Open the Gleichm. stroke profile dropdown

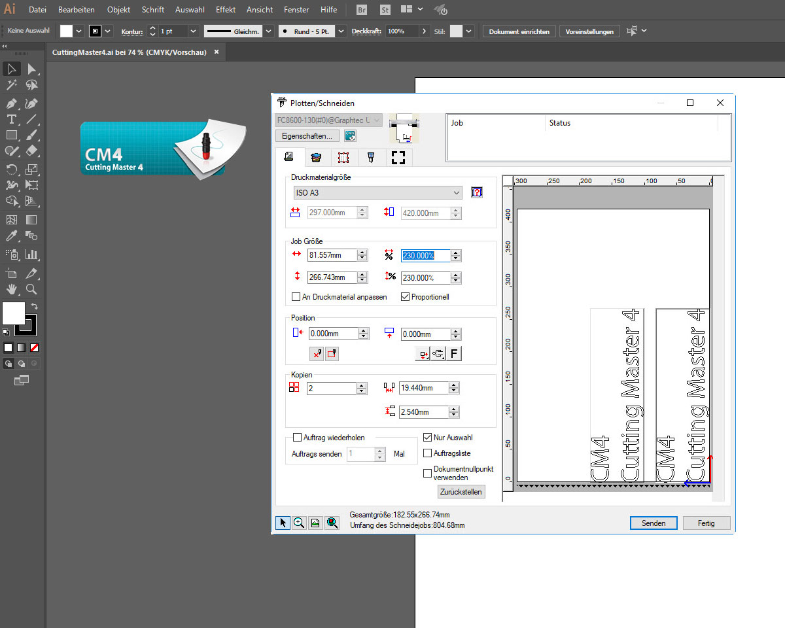(x=268, y=31)
